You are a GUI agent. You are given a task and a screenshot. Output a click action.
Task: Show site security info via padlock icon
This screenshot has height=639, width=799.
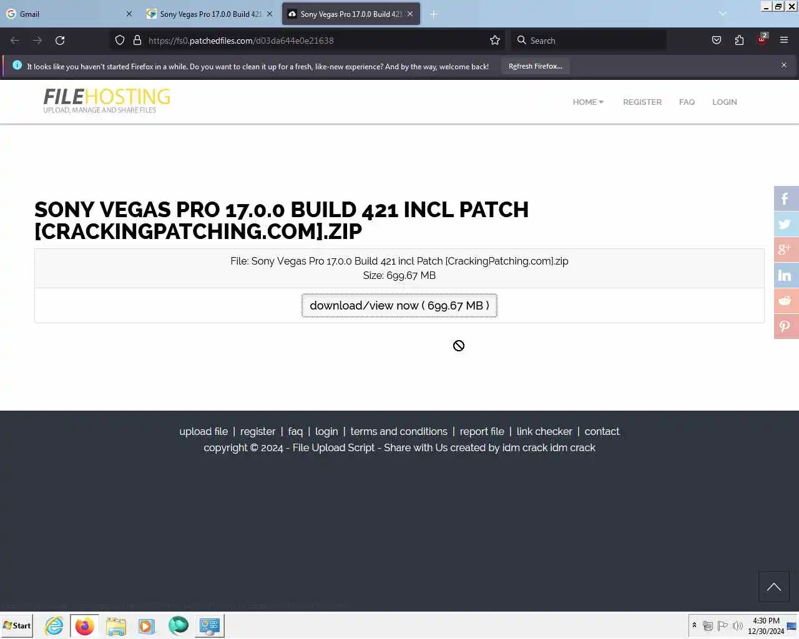point(137,41)
